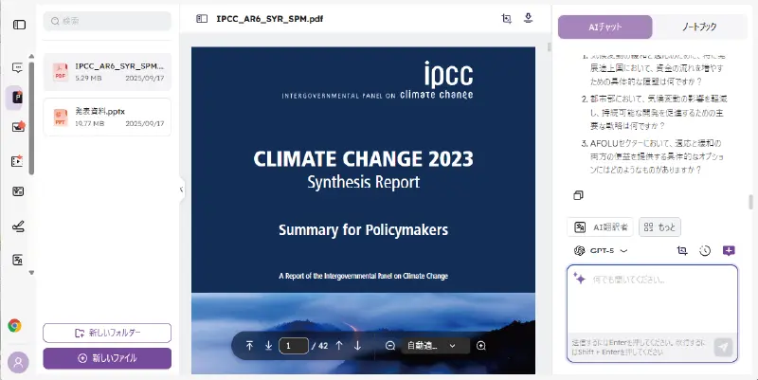Click the IPCC_AR6_SYR_SPM.pdf title in header
758x380 pixels.
click(270, 19)
